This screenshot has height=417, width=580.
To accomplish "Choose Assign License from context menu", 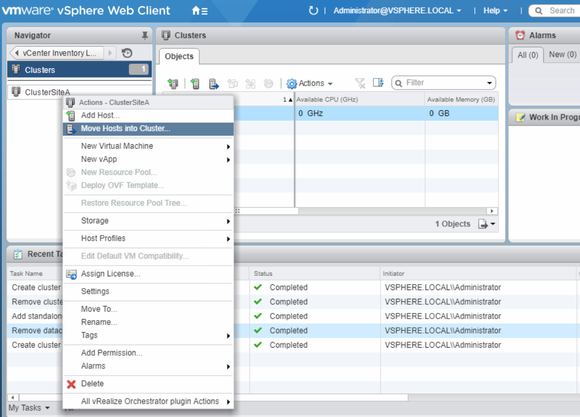I will pyautogui.click(x=111, y=274).
